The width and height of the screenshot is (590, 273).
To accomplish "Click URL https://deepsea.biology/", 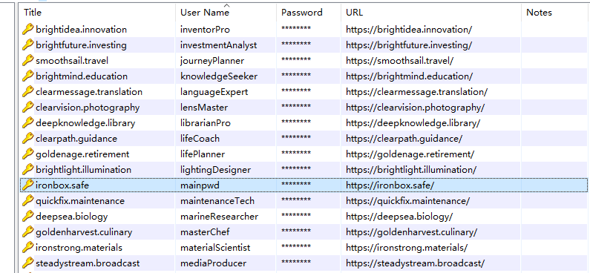I will point(399,217).
